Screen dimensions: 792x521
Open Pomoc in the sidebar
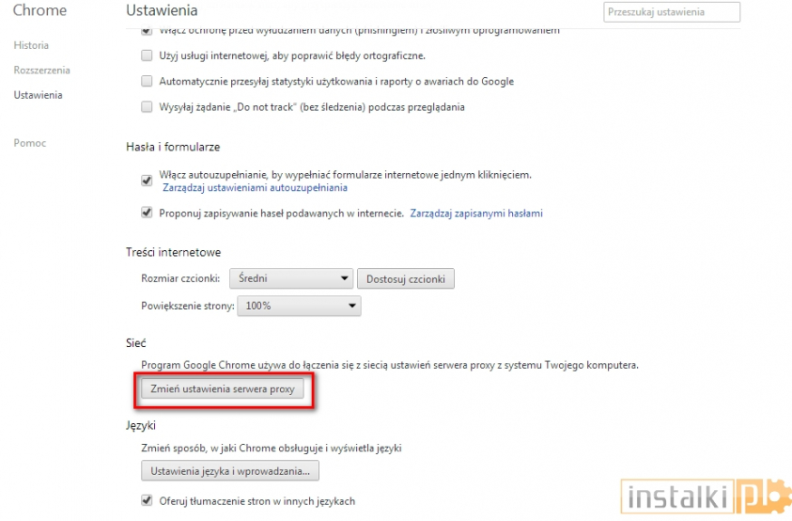(x=30, y=143)
